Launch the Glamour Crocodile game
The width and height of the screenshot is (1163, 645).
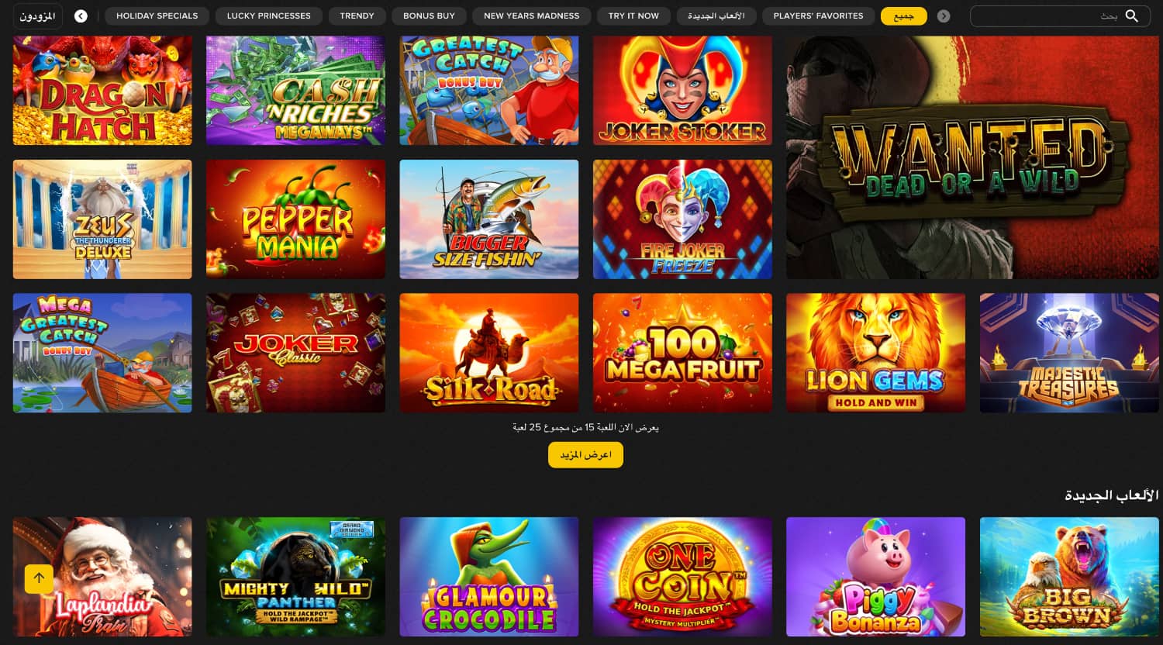click(x=488, y=577)
